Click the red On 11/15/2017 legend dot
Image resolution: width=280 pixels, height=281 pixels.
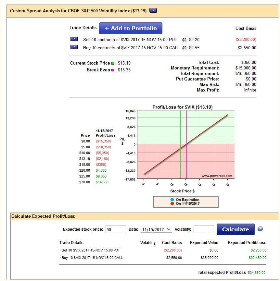coord(172,203)
